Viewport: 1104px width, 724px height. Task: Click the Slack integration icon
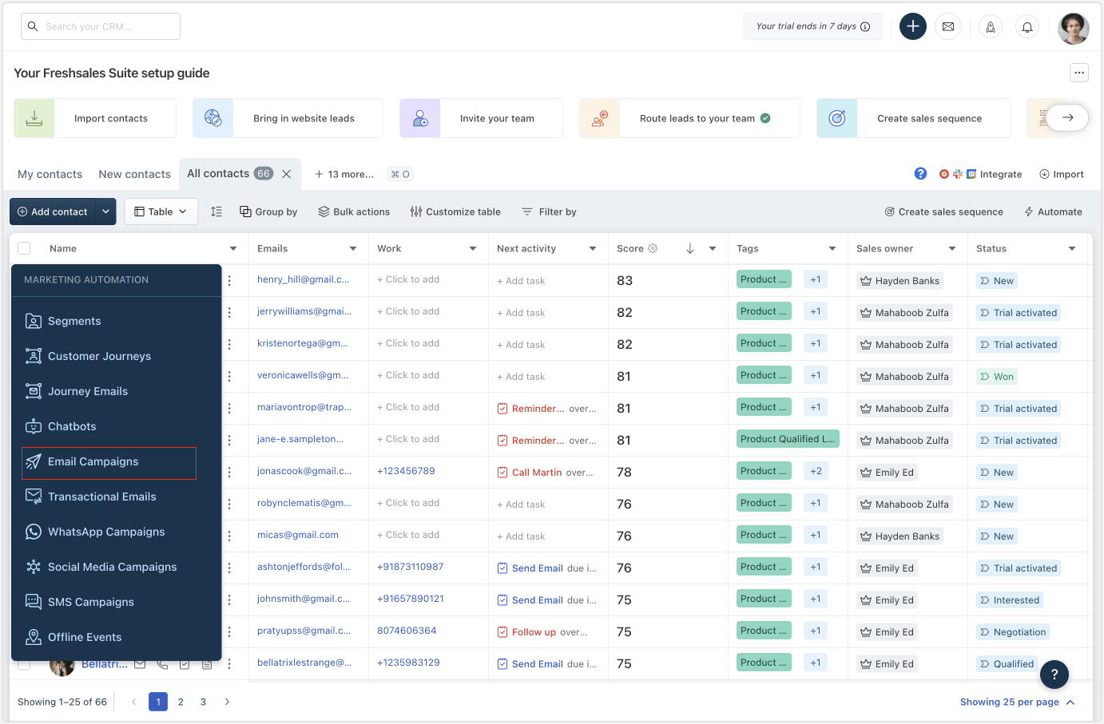[x=957, y=173]
